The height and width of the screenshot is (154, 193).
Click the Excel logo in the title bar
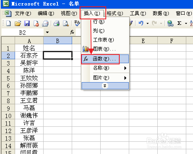click(x=6, y=4)
